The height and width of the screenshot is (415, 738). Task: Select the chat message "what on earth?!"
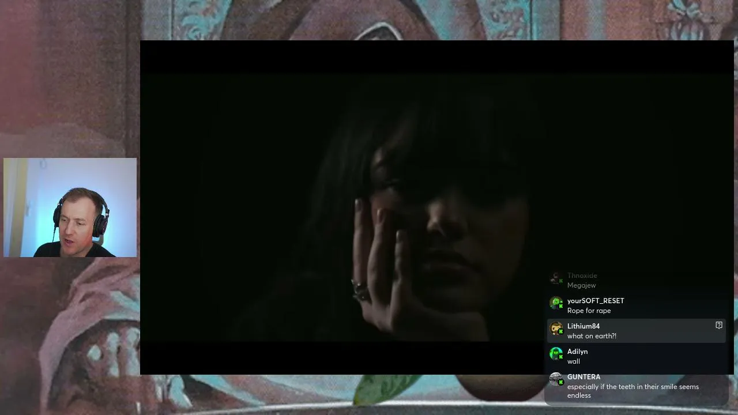click(x=592, y=336)
